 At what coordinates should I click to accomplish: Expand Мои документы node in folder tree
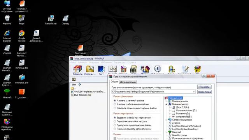tap(166, 101)
